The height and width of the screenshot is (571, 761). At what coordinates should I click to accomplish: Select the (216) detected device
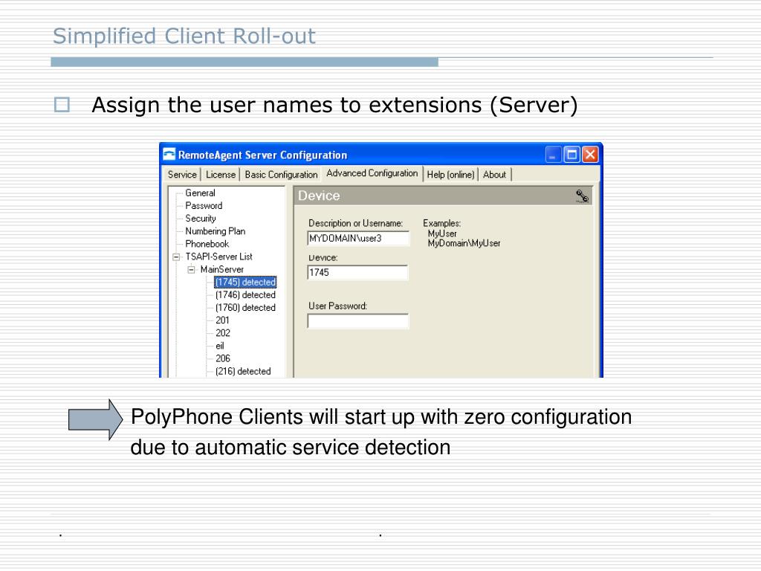click(243, 371)
